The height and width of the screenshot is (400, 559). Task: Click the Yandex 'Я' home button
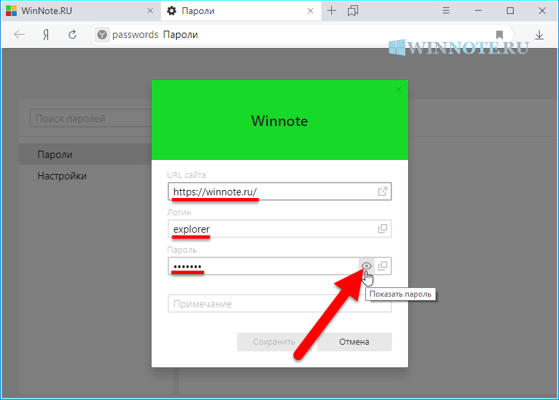tap(46, 35)
